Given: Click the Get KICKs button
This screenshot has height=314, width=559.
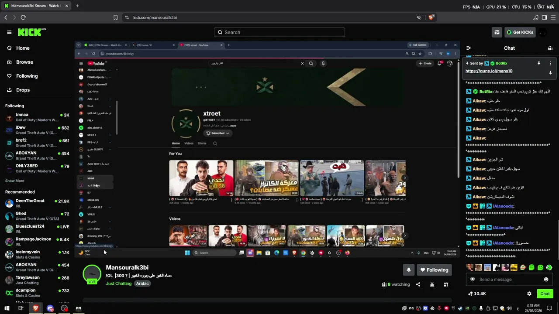Looking at the screenshot, I should coord(520,32).
